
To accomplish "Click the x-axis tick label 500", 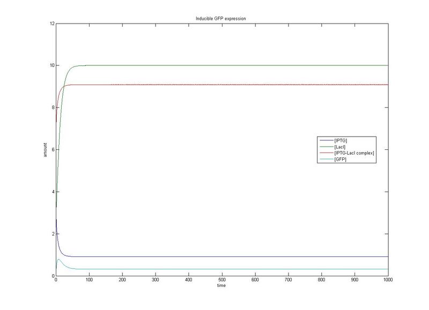I will coord(221,280).
